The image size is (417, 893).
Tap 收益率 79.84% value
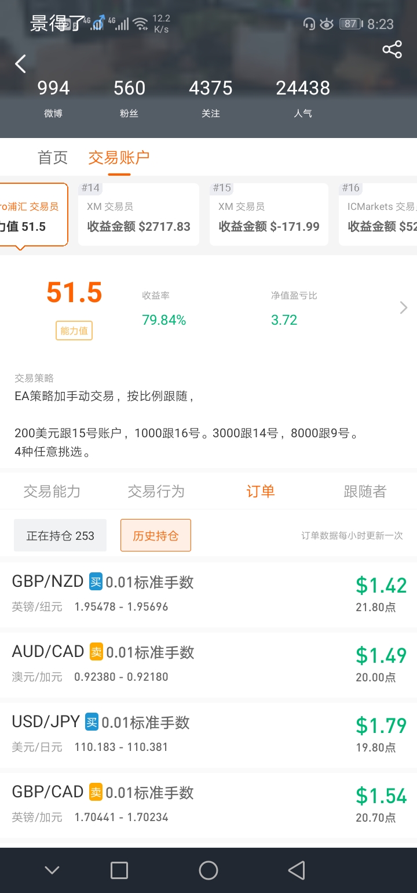pyautogui.click(x=164, y=320)
